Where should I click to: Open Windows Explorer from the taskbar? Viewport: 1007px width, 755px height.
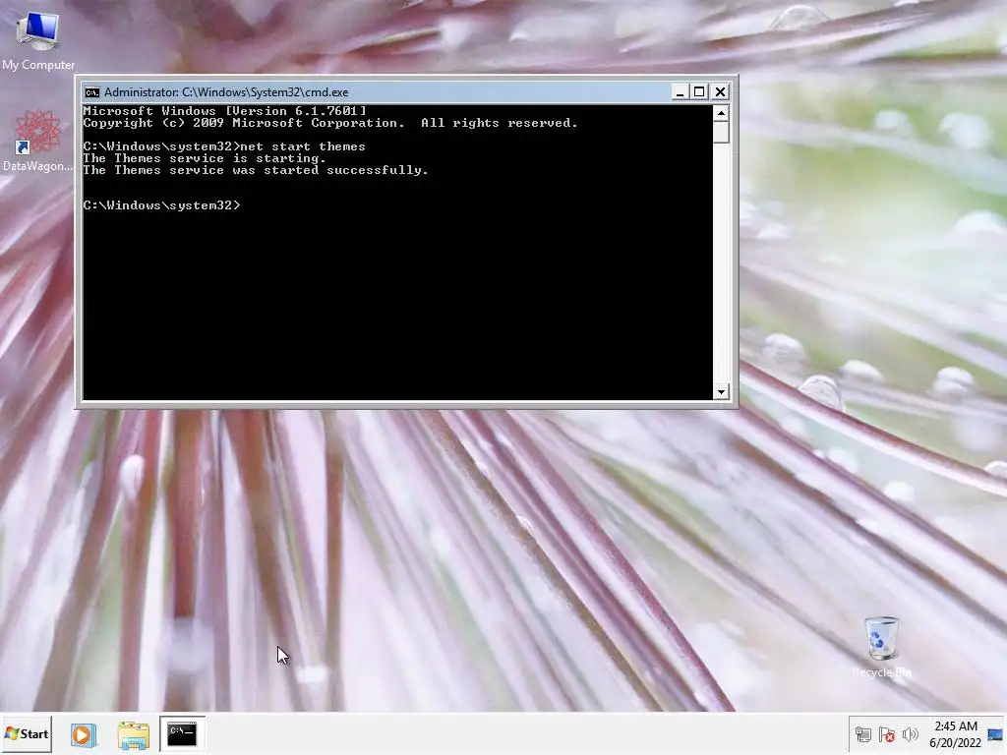point(133,734)
